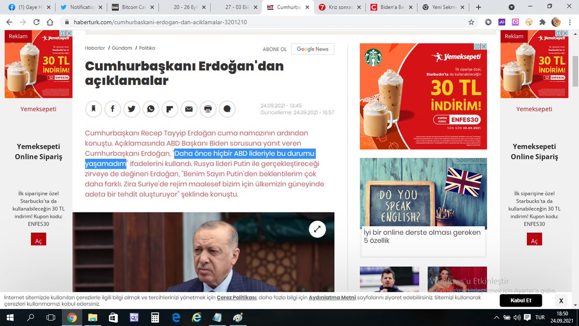Open ad info icon on central ad
This screenshot has height=326, width=579.
477,46
